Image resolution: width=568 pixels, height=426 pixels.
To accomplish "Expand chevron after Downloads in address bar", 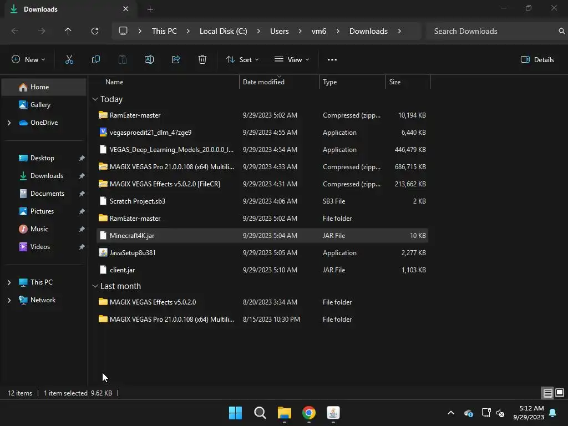I will click(399, 31).
